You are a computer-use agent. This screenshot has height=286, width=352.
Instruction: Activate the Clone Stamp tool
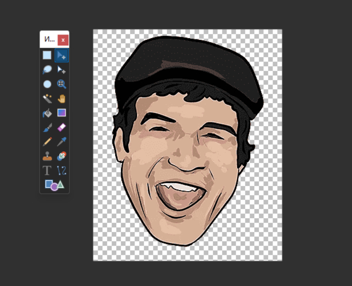coord(47,156)
